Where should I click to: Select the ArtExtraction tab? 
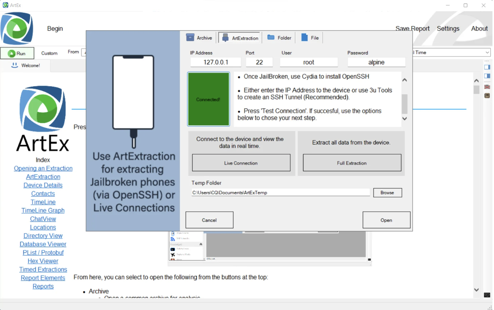point(240,38)
